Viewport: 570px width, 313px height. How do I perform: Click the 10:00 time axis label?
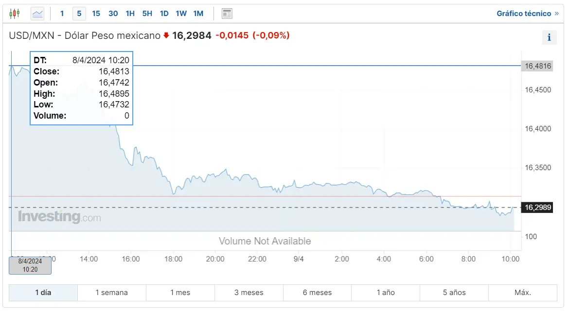click(x=511, y=259)
